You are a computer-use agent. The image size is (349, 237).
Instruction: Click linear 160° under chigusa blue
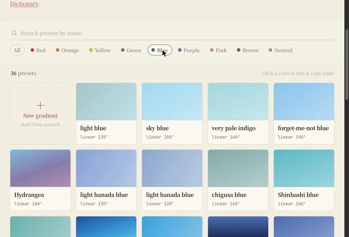(x=226, y=203)
